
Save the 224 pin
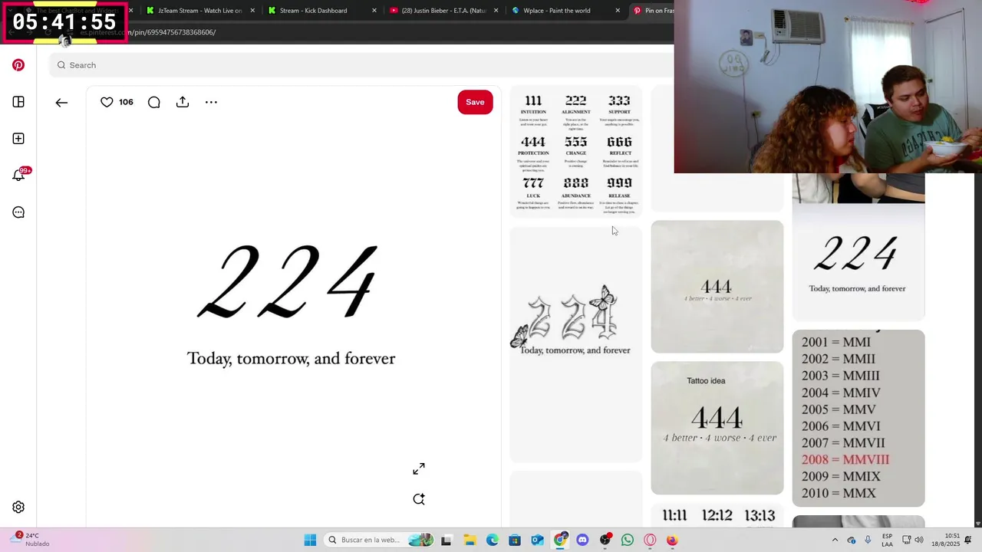coord(475,102)
